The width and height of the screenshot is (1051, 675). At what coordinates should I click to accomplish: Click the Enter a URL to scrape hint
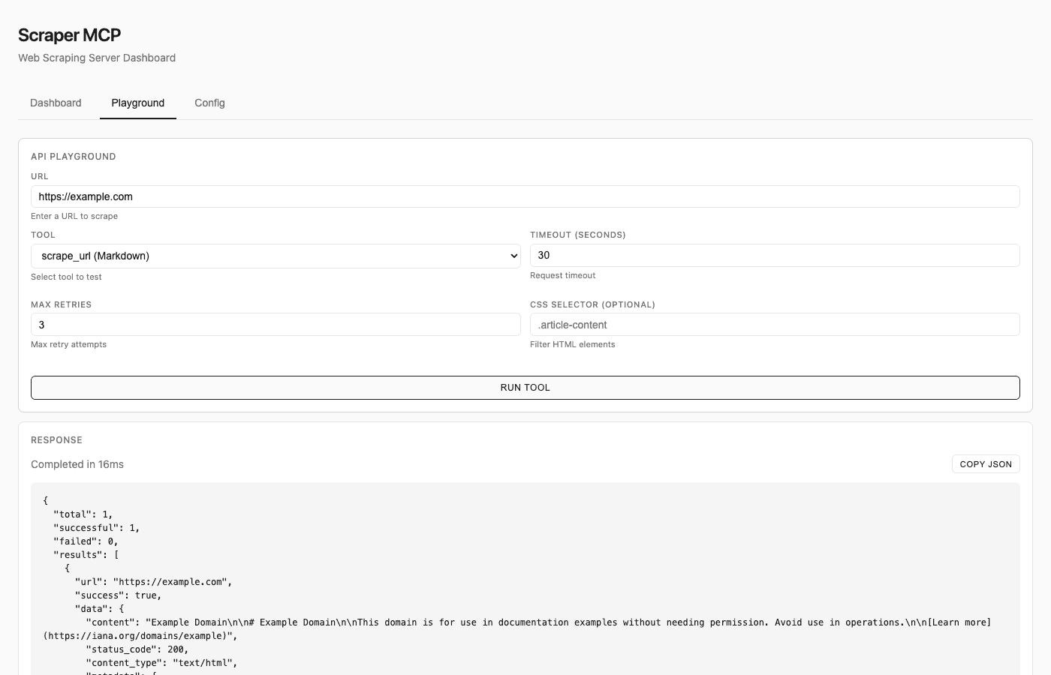(74, 216)
